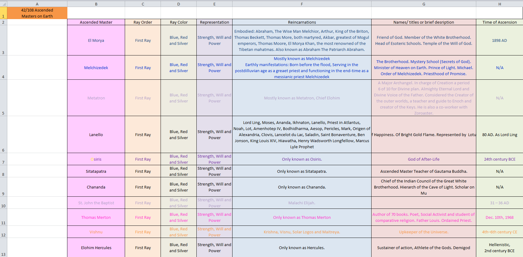Screen dimensions: 523x257
Task: Click the orange '42/108 Ascended Masters' cell
Action: click(x=37, y=13)
